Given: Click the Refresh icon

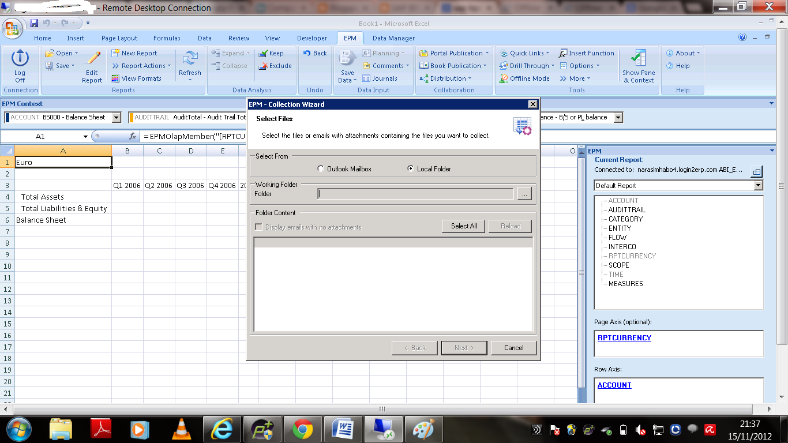Looking at the screenshot, I should pos(190,65).
